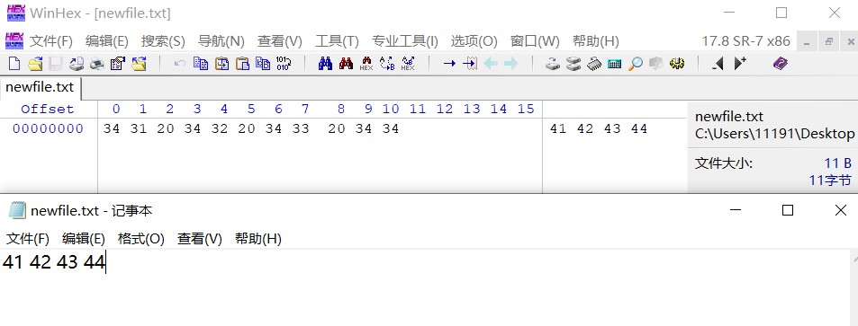Viewport: 858px width, 326px height.
Task: Click the Offset column header
Action: point(48,110)
